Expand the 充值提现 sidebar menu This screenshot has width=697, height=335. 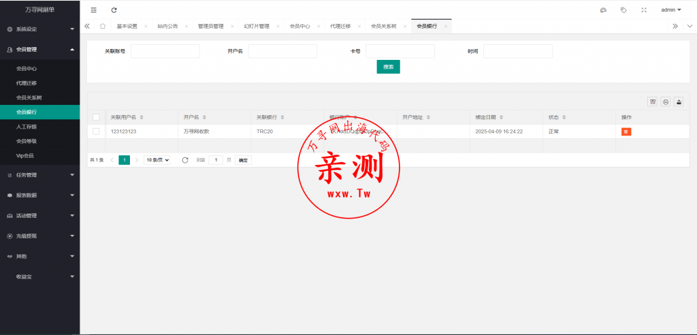point(40,236)
